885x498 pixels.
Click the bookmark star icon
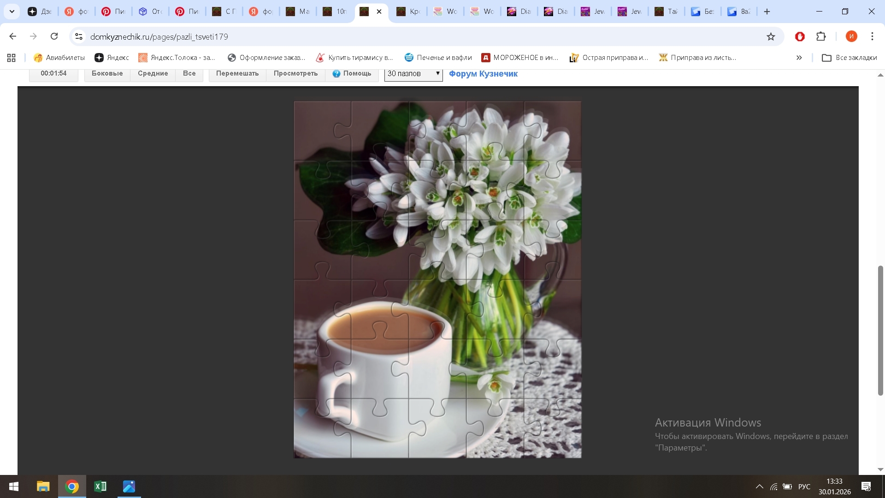(x=771, y=36)
